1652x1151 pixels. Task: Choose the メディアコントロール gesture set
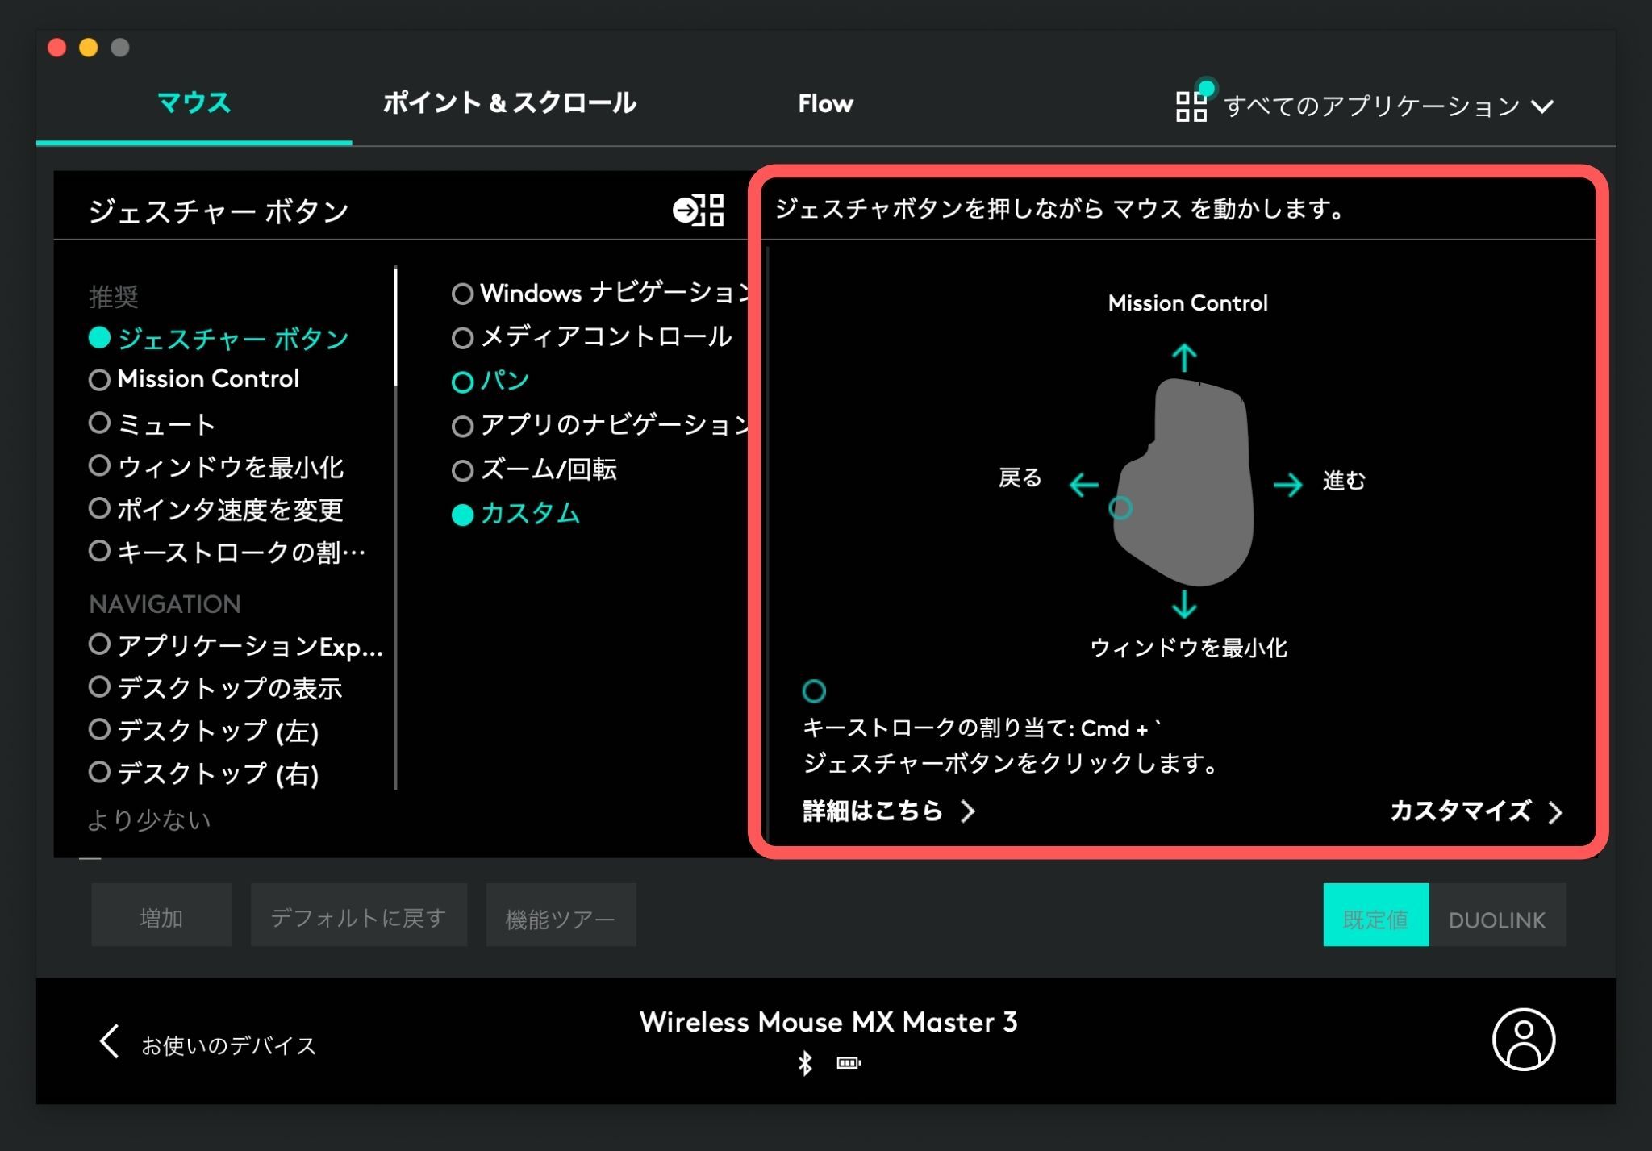pyautogui.click(x=462, y=337)
